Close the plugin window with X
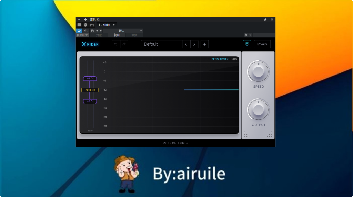Image resolution: width=353 pixels, height=197 pixels. pos(272,19)
